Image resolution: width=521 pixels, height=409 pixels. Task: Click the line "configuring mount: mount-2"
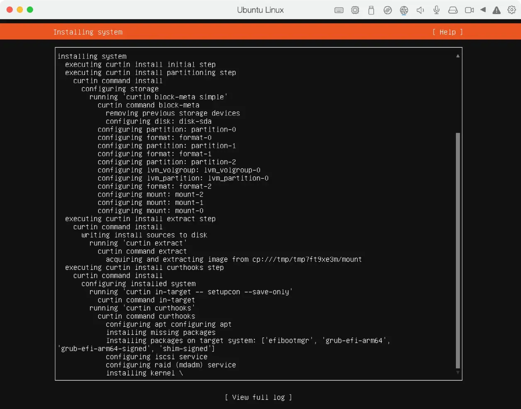[x=151, y=195]
